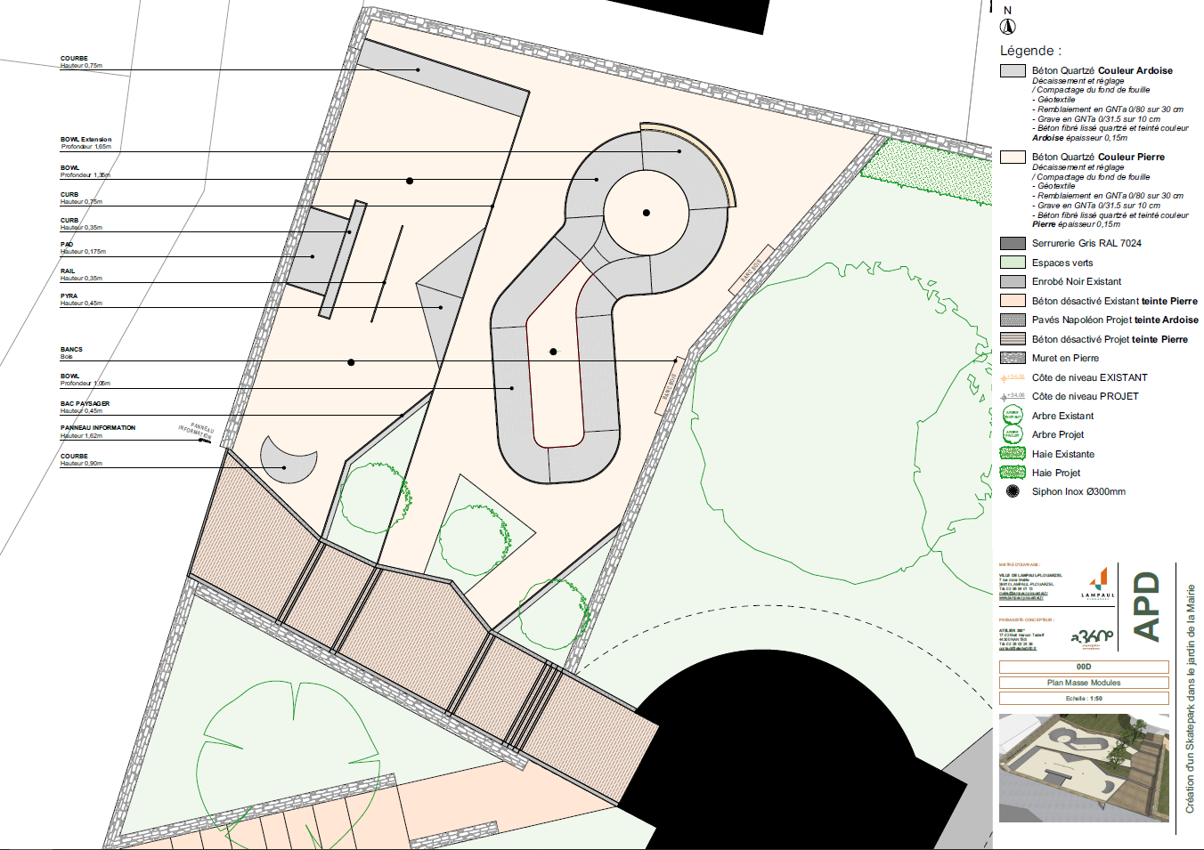This screenshot has height=850, width=1204.
Task: Click the Béton désactivé Projet striped swatch
Action: tap(1013, 338)
